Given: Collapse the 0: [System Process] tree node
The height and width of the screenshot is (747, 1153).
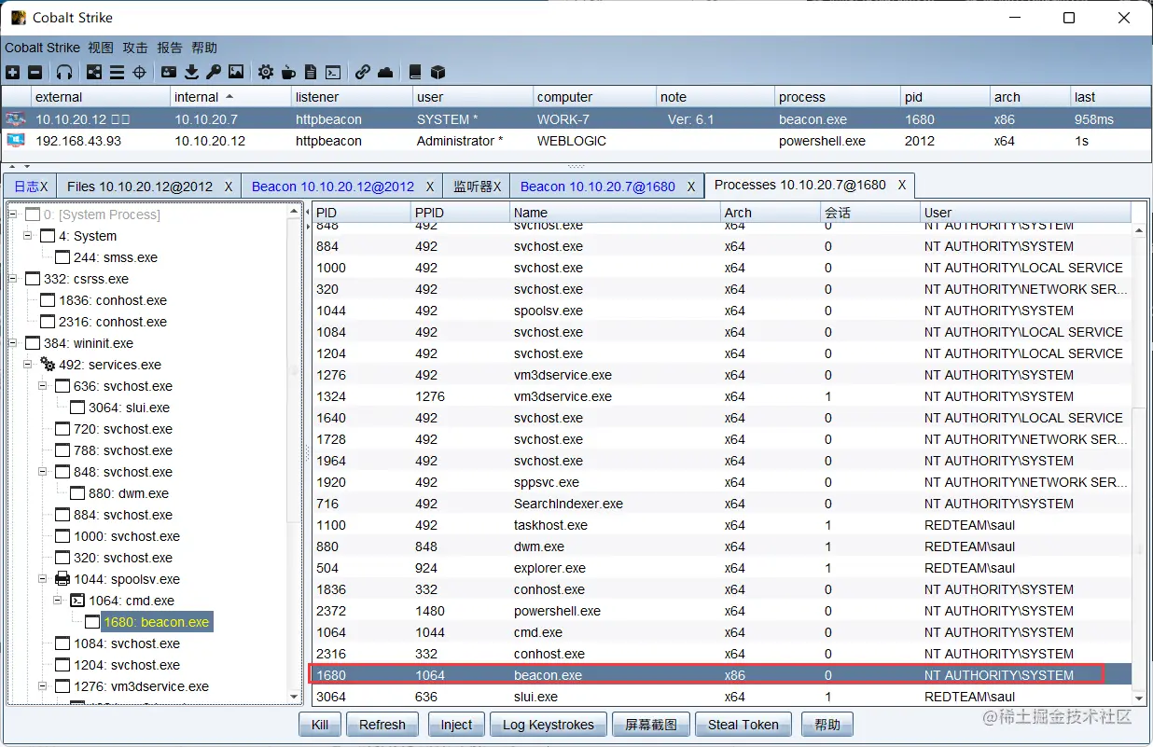Looking at the screenshot, I should pos(13,214).
